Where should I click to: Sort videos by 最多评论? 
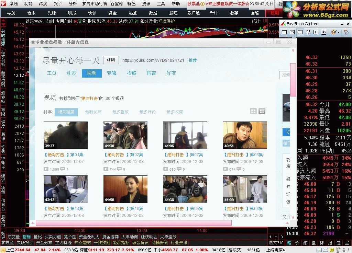pos(147,112)
